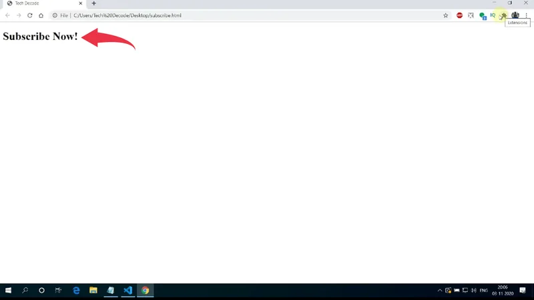Open the ENG language selector
The height and width of the screenshot is (300, 534).
pos(483,291)
